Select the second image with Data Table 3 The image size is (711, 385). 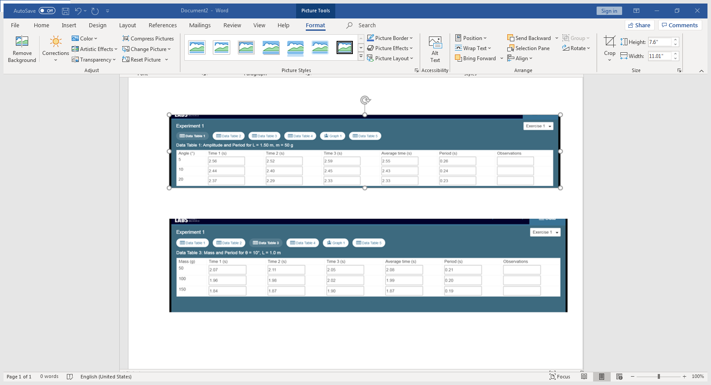pyautogui.click(x=368, y=265)
